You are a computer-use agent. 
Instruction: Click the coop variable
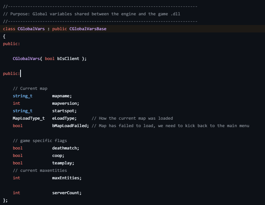pos(57,155)
